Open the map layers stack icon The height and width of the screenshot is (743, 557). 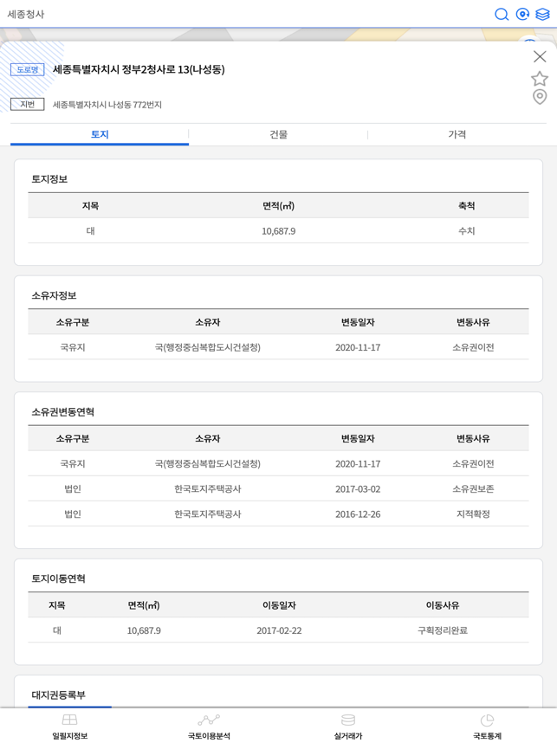click(542, 14)
